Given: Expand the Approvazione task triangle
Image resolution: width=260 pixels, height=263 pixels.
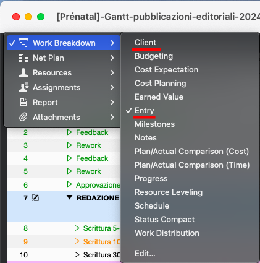Looking at the screenshot, I should (69, 184).
